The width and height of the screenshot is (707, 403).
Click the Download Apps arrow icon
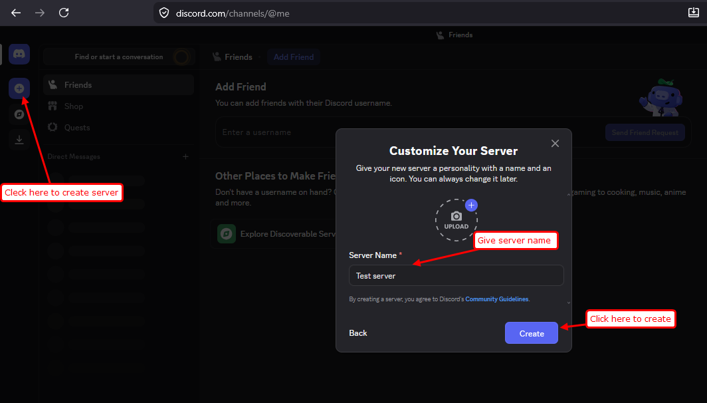click(19, 140)
